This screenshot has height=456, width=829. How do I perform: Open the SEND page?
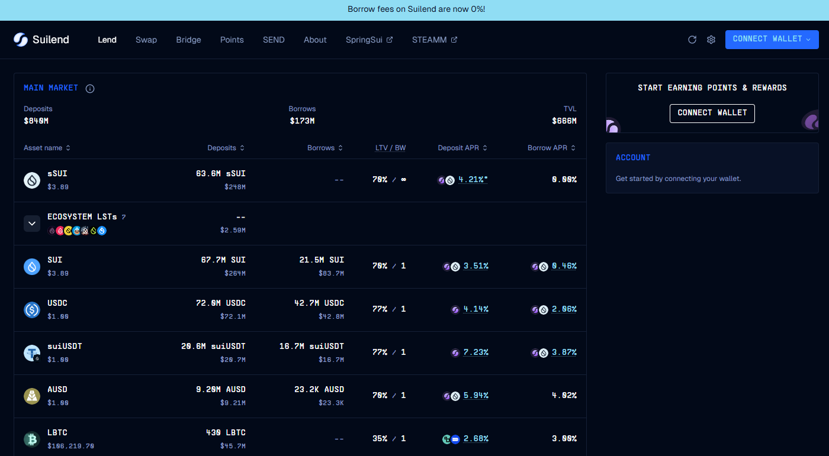coord(274,40)
